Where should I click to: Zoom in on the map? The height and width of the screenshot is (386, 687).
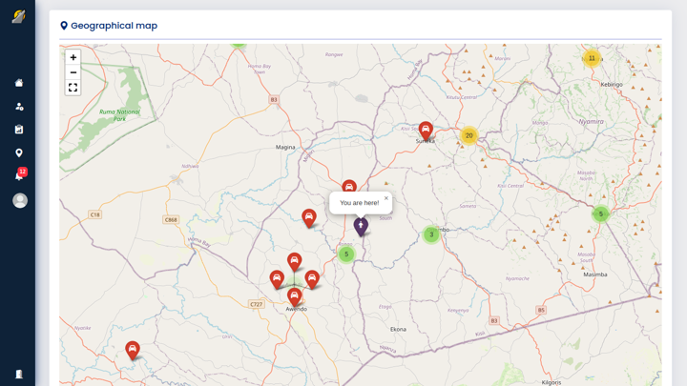73,57
